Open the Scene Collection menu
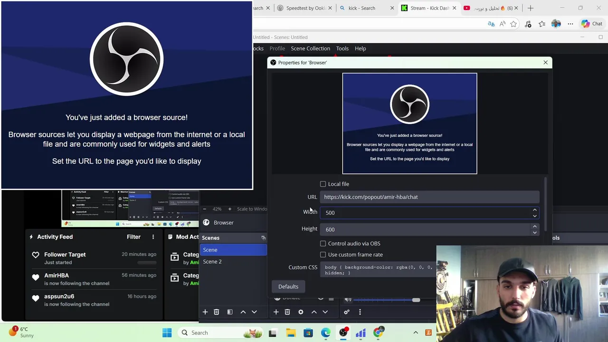The width and height of the screenshot is (608, 342). click(x=310, y=48)
